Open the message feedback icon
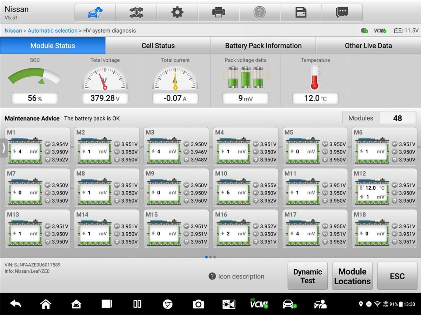 342,13
